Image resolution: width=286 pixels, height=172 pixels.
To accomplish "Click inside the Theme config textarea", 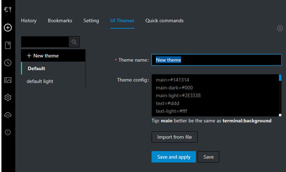I will pyautogui.click(x=216, y=95).
